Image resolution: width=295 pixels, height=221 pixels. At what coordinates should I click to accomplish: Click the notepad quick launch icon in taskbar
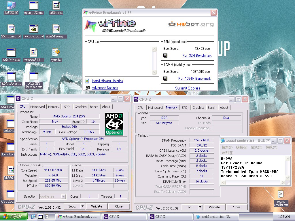coord(47,217)
